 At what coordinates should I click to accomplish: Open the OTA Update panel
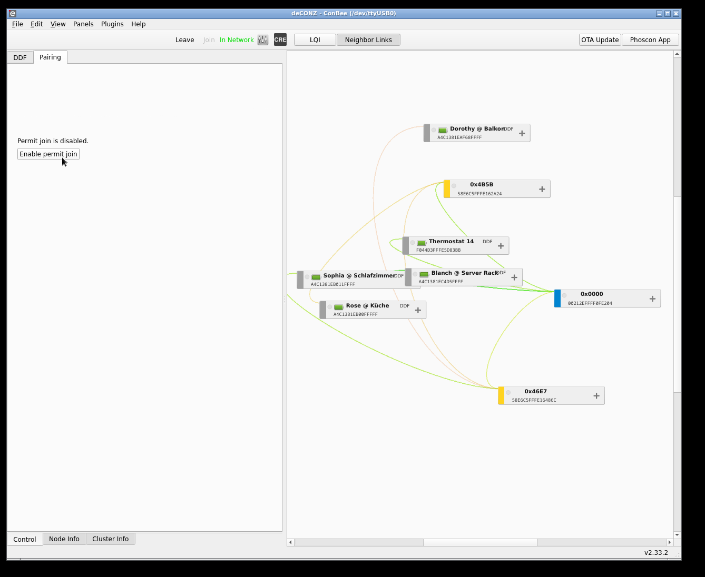[x=600, y=40]
